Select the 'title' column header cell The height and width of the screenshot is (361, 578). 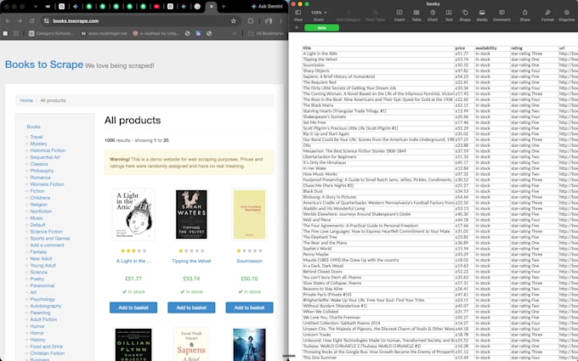coord(378,48)
